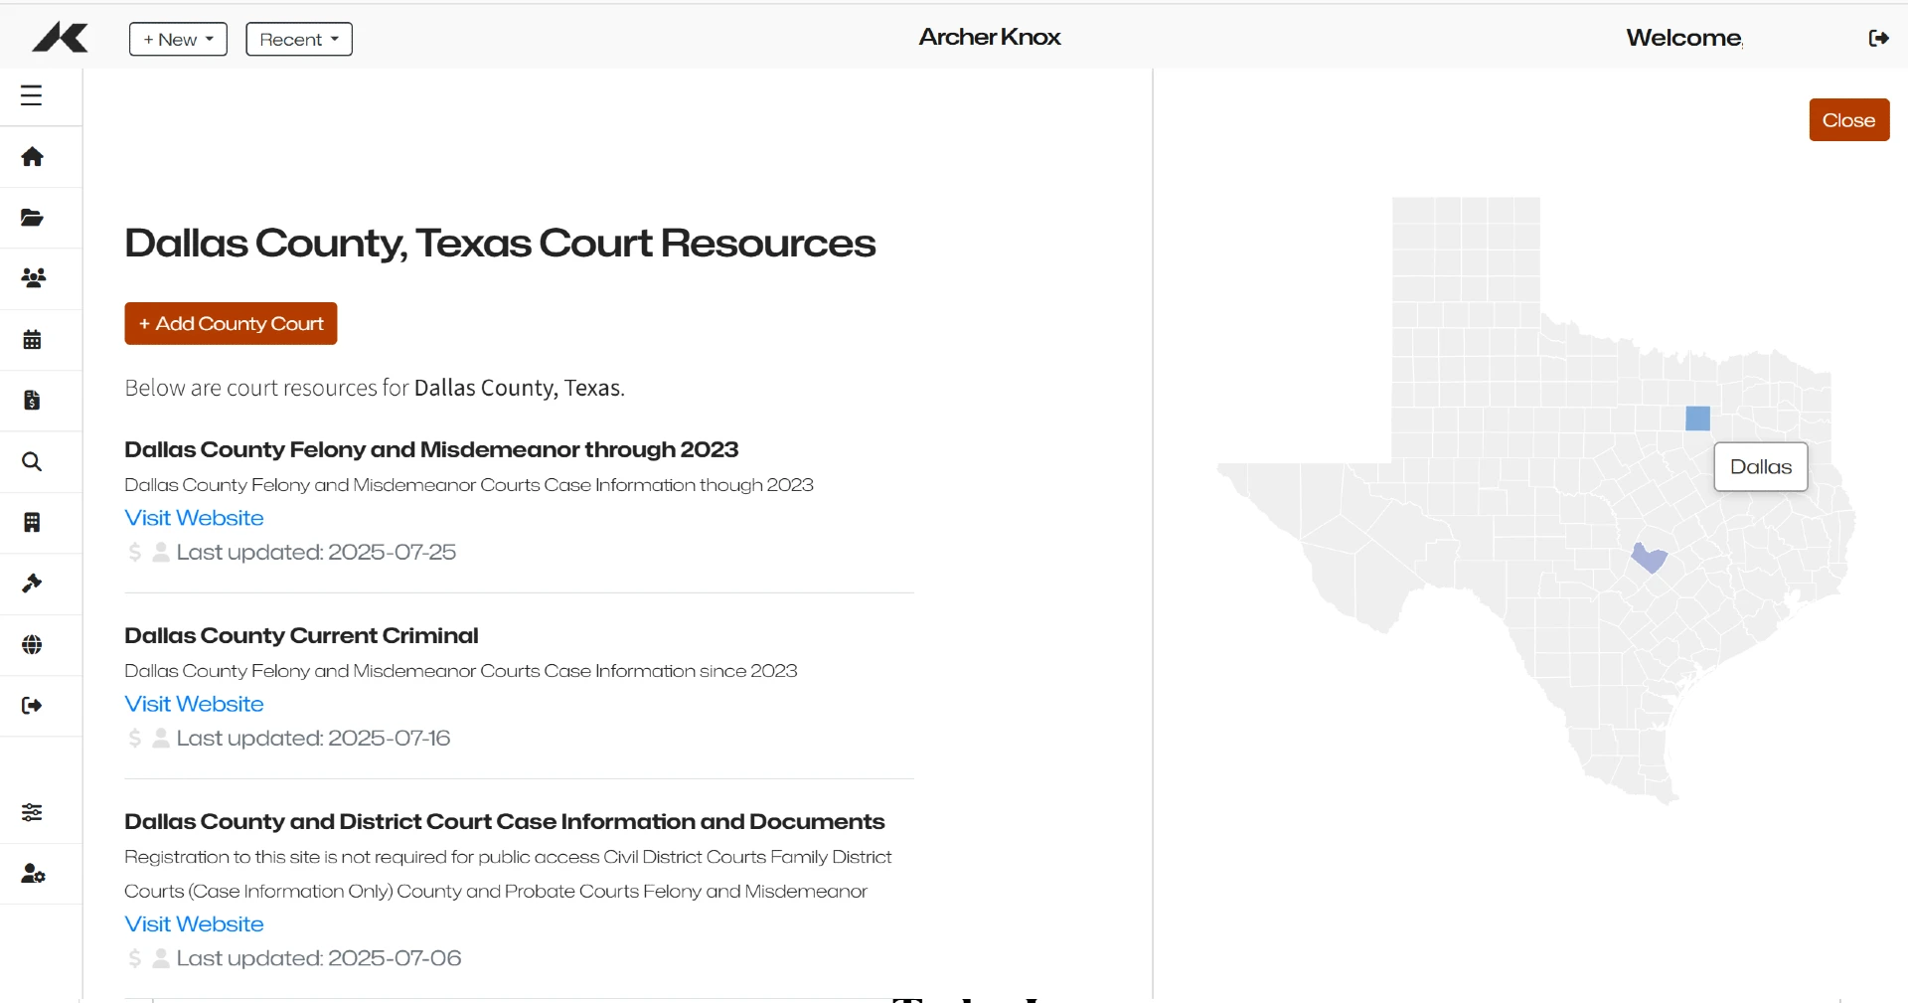Click the + Add County Court button
Image resolution: width=1908 pixels, height=1003 pixels.
pyautogui.click(x=231, y=324)
